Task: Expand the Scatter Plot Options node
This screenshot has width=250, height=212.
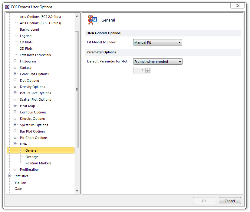Action: click(x=15, y=99)
